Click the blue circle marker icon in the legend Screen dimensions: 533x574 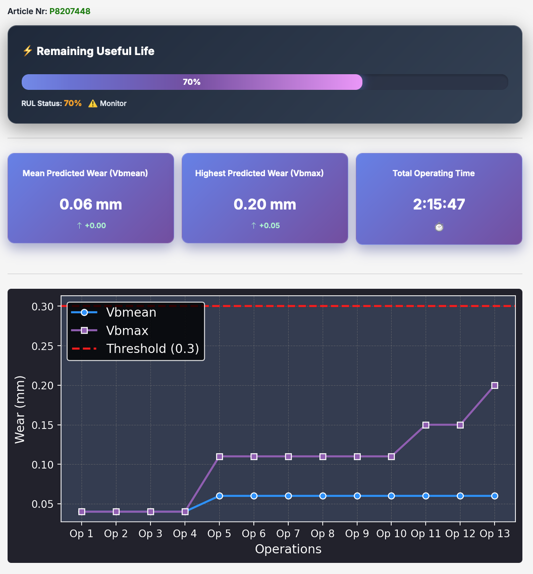(x=84, y=312)
